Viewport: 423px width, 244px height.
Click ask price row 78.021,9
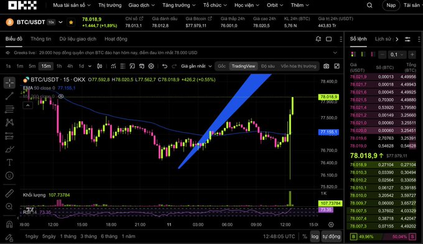point(383,77)
